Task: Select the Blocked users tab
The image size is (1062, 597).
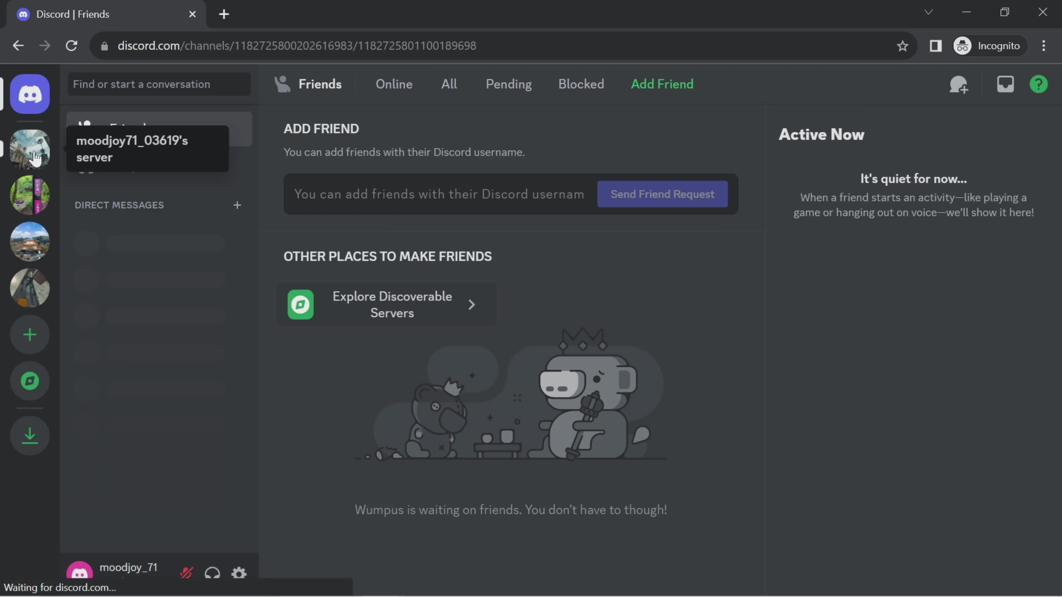Action: tap(581, 83)
